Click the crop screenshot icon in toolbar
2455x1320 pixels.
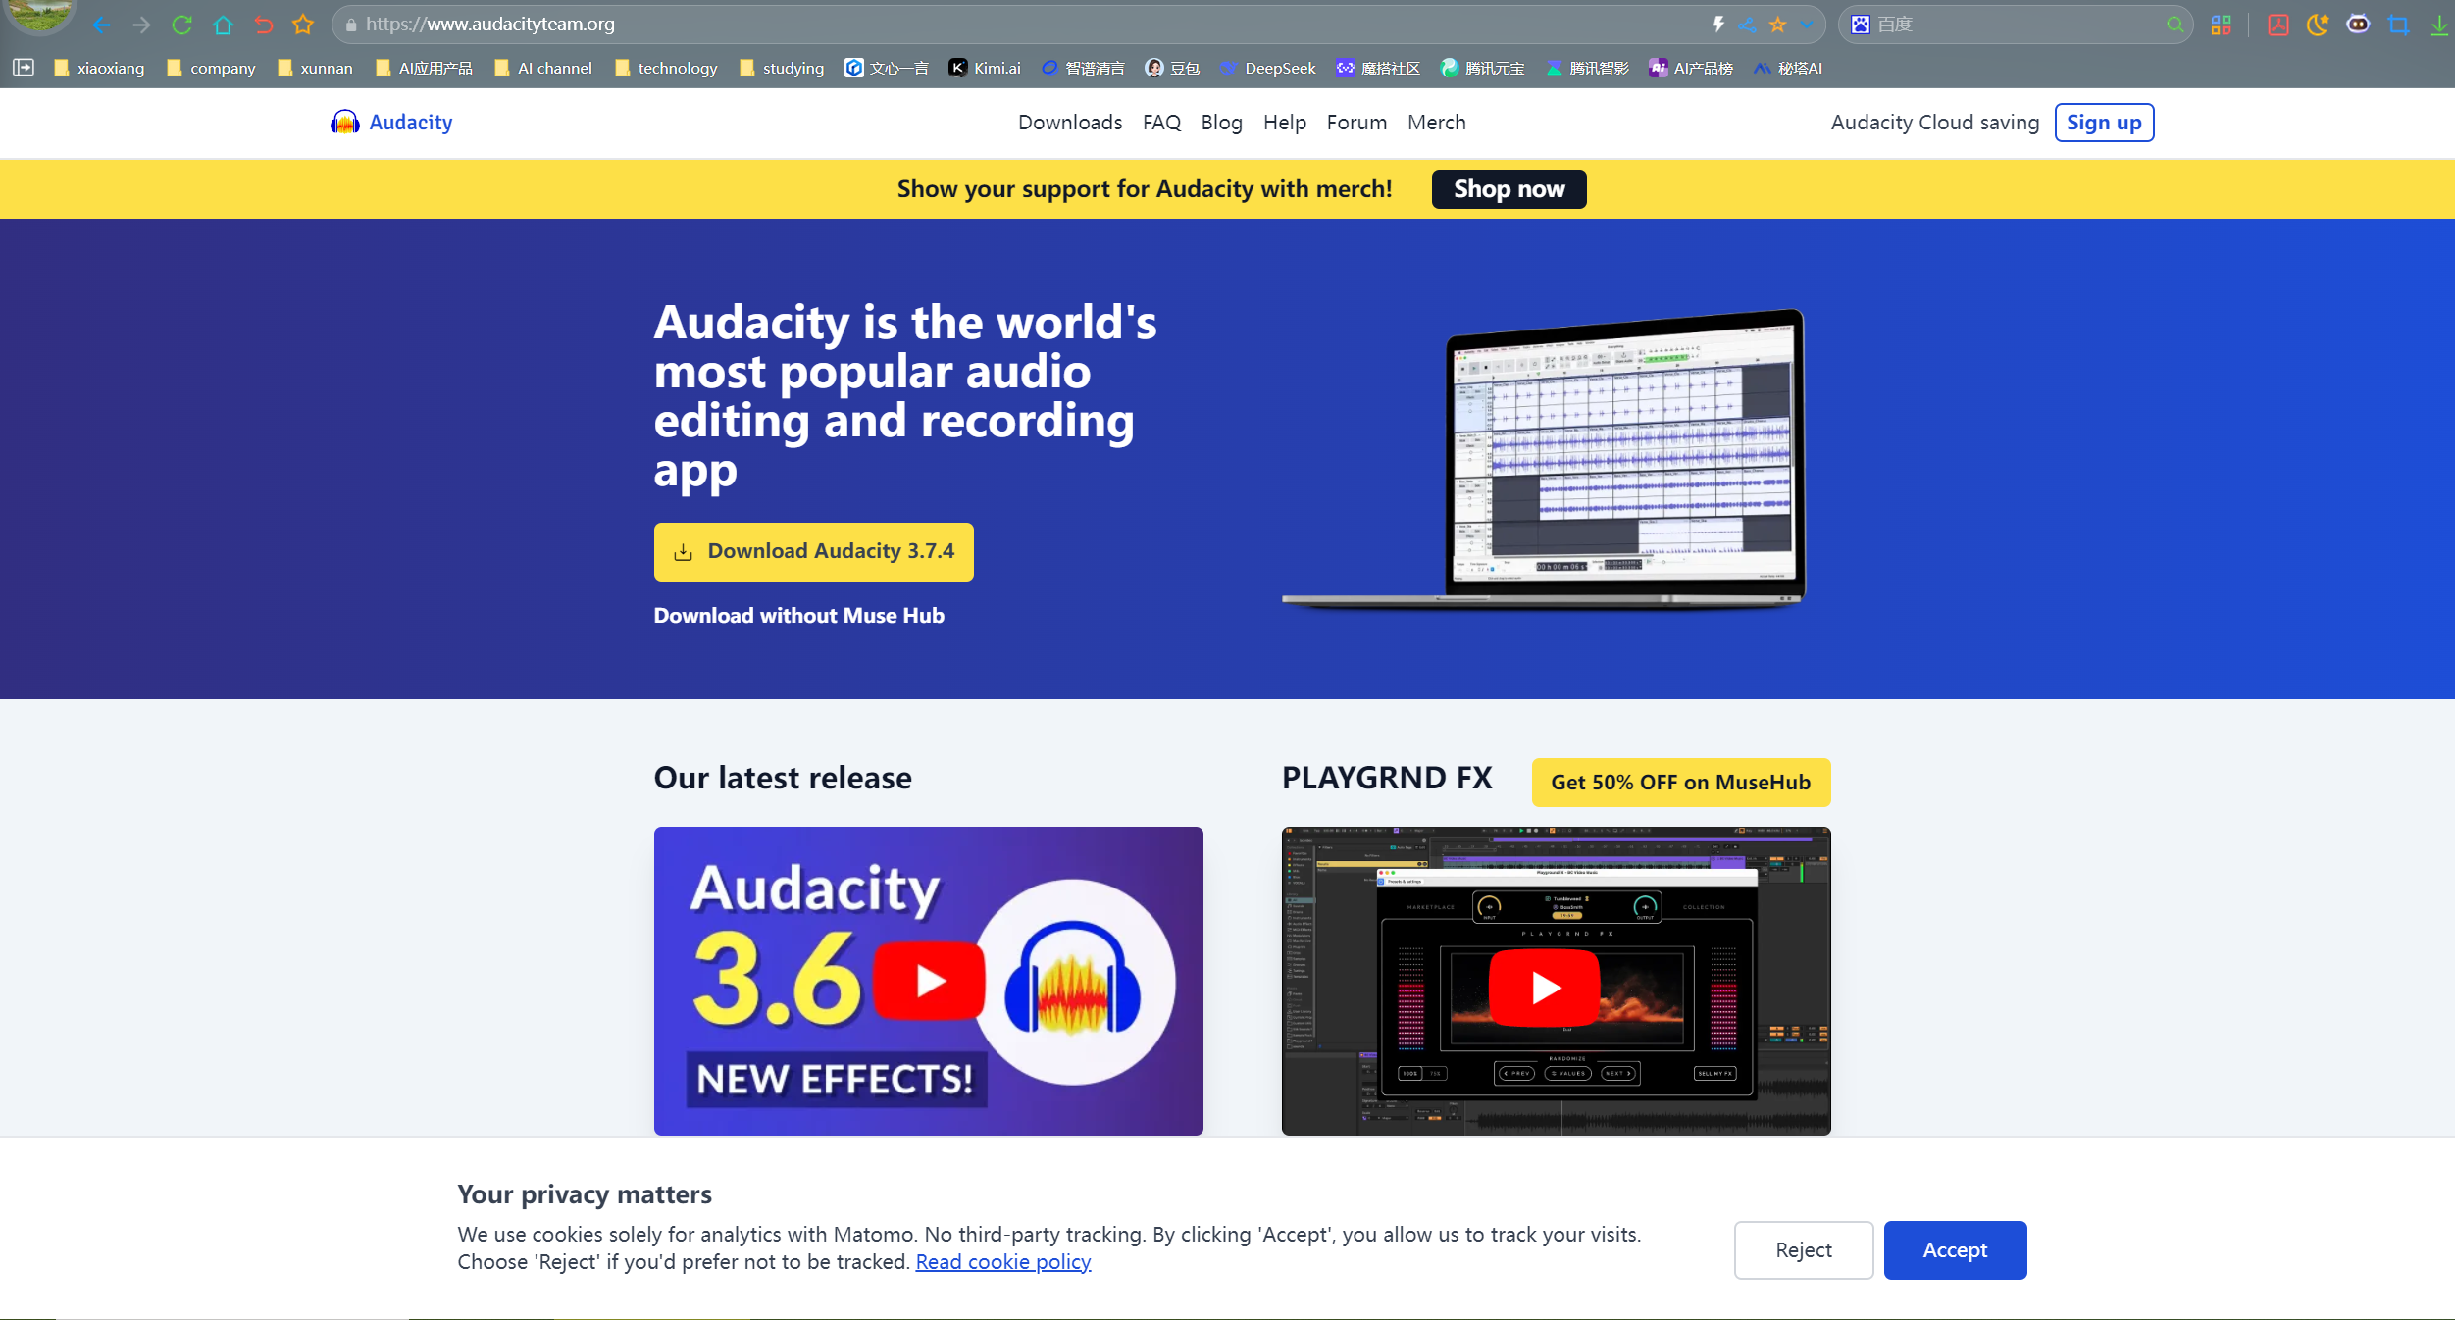pos(2398,25)
